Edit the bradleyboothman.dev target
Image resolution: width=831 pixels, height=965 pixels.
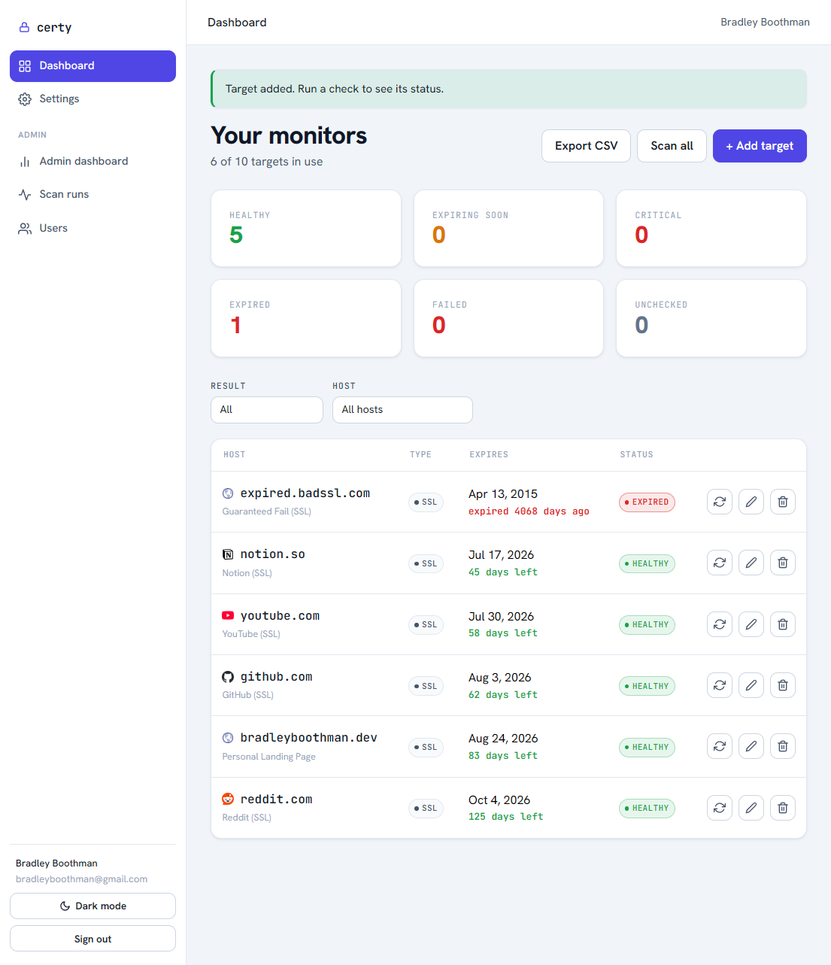click(x=751, y=746)
